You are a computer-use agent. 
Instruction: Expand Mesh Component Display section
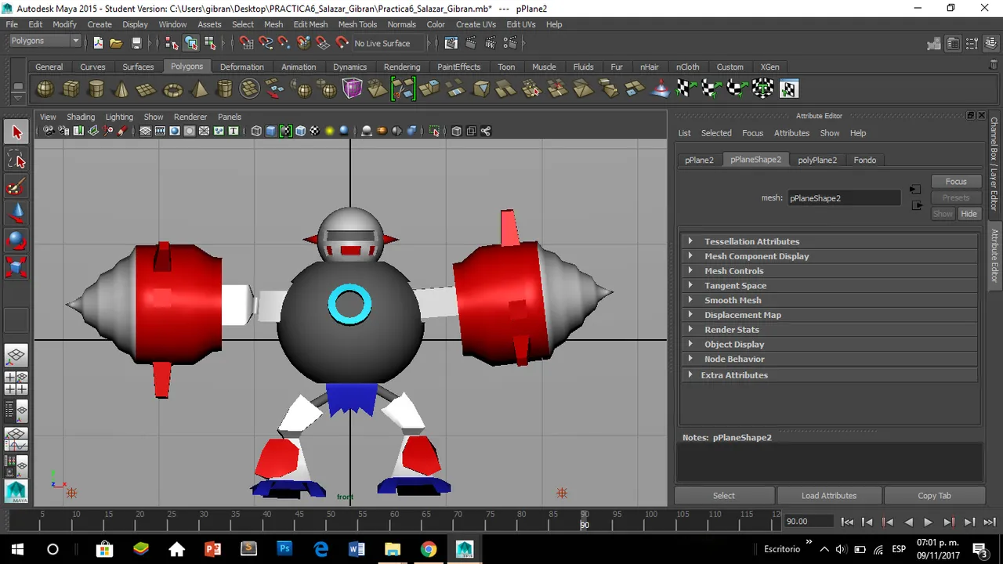[x=829, y=256]
